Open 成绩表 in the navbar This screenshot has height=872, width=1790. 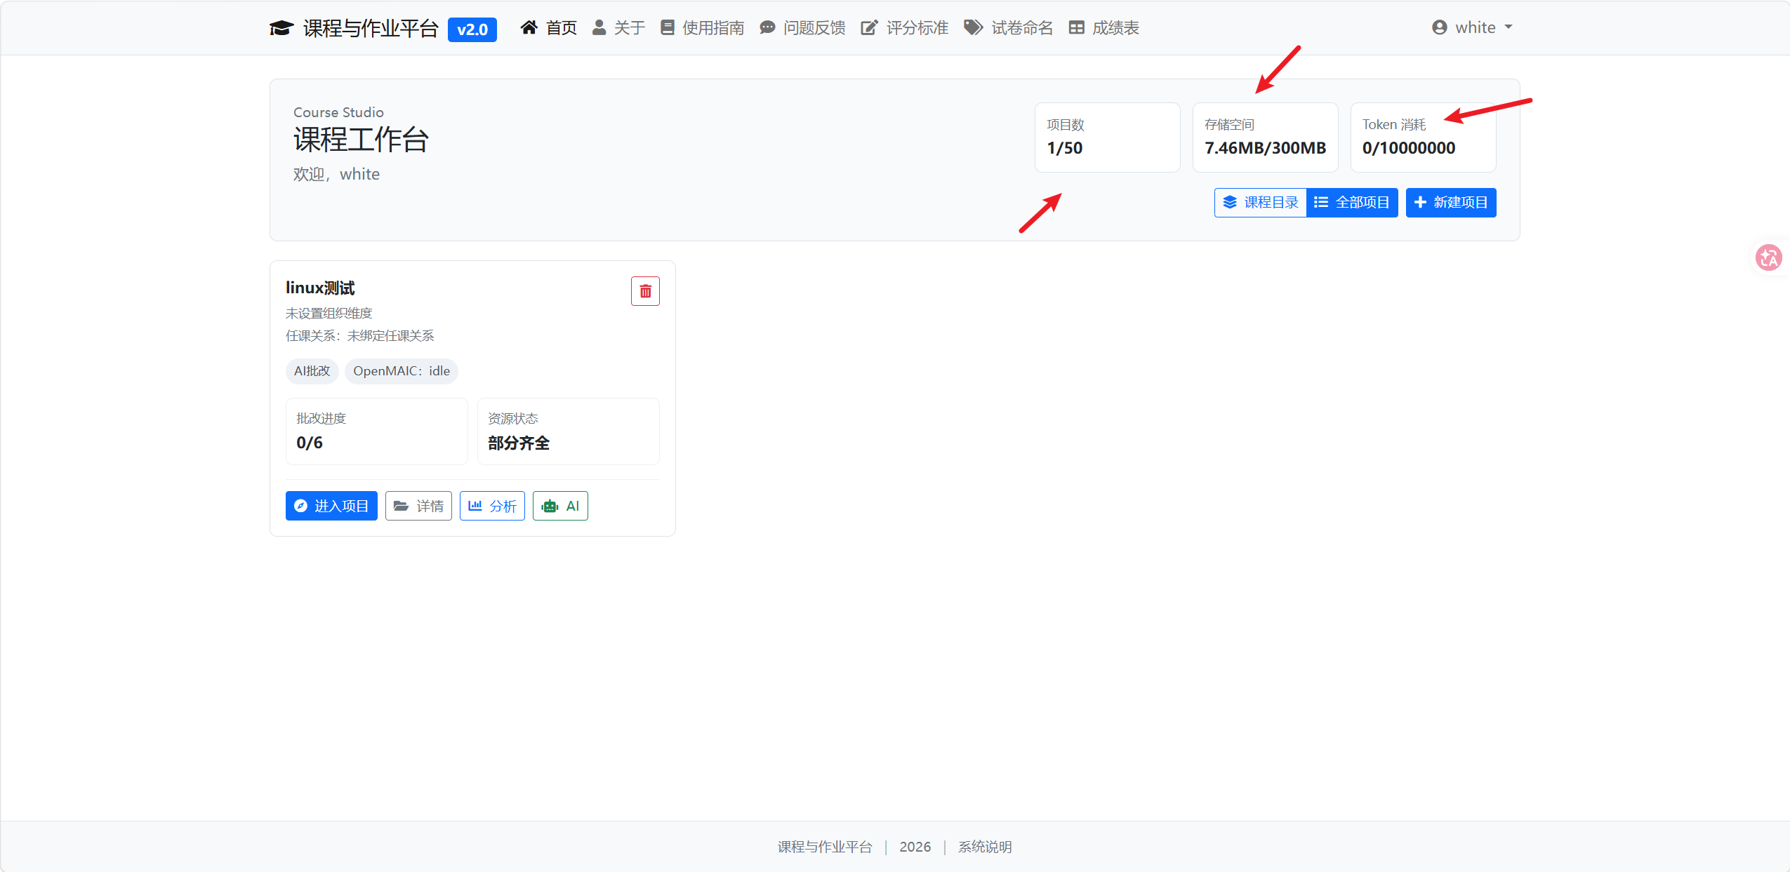click(x=1104, y=27)
